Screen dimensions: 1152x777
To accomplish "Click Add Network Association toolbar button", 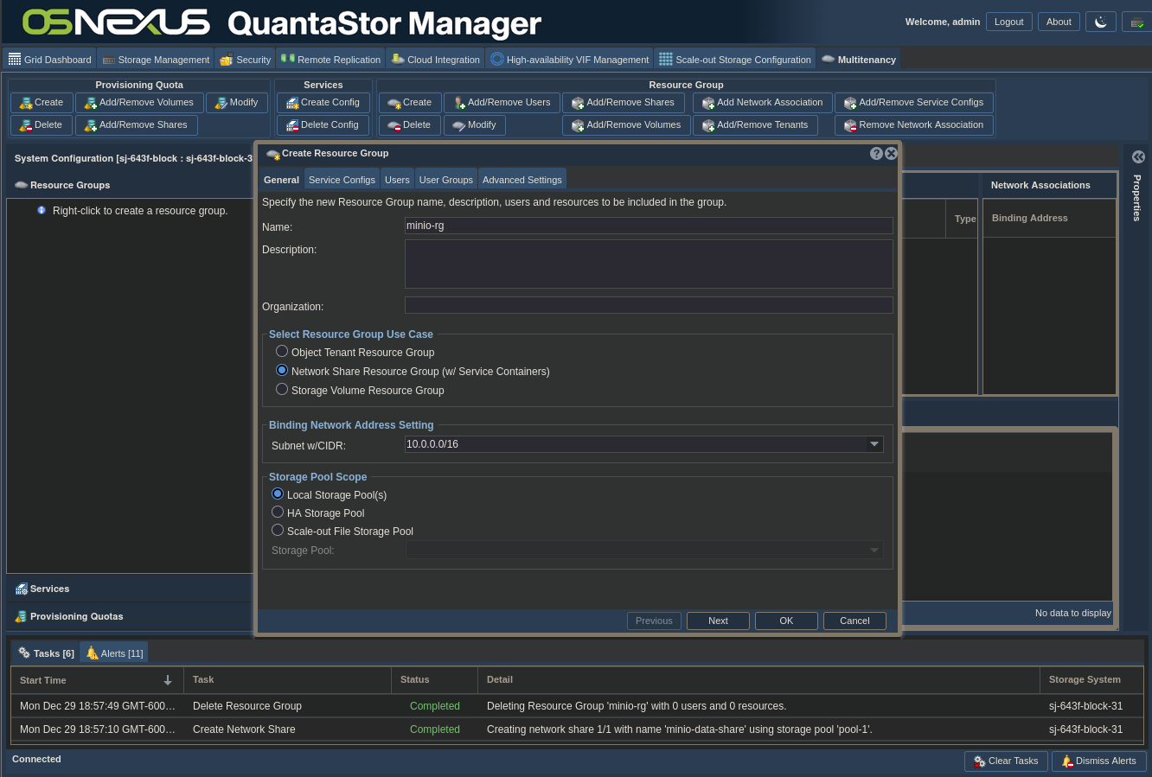I will pos(762,103).
